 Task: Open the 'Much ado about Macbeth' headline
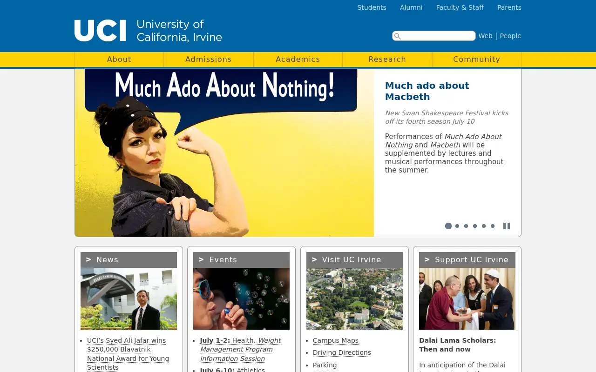pos(427,91)
